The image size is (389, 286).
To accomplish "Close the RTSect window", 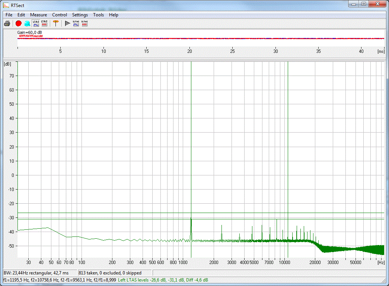I will (377, 4).
